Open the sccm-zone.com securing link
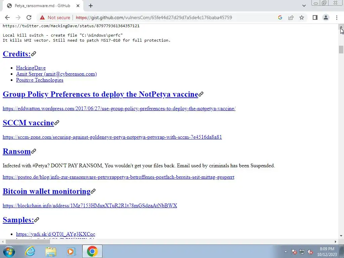 [112, 137]
